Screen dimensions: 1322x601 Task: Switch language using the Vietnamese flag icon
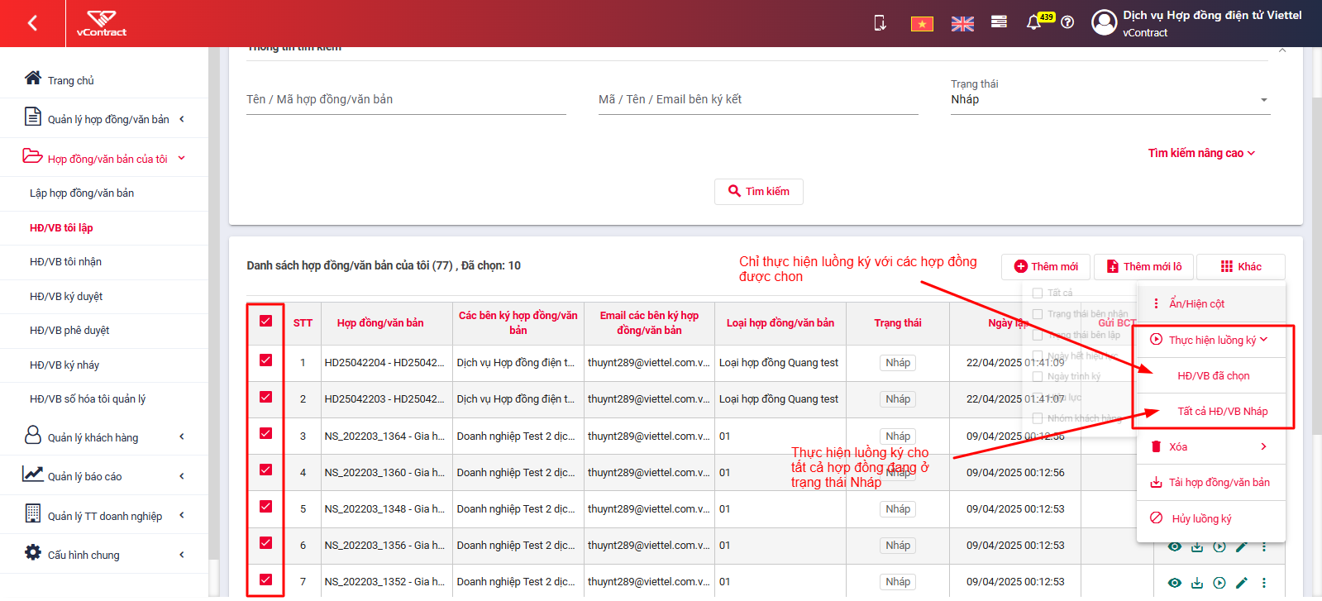click(x=922, y=24)
